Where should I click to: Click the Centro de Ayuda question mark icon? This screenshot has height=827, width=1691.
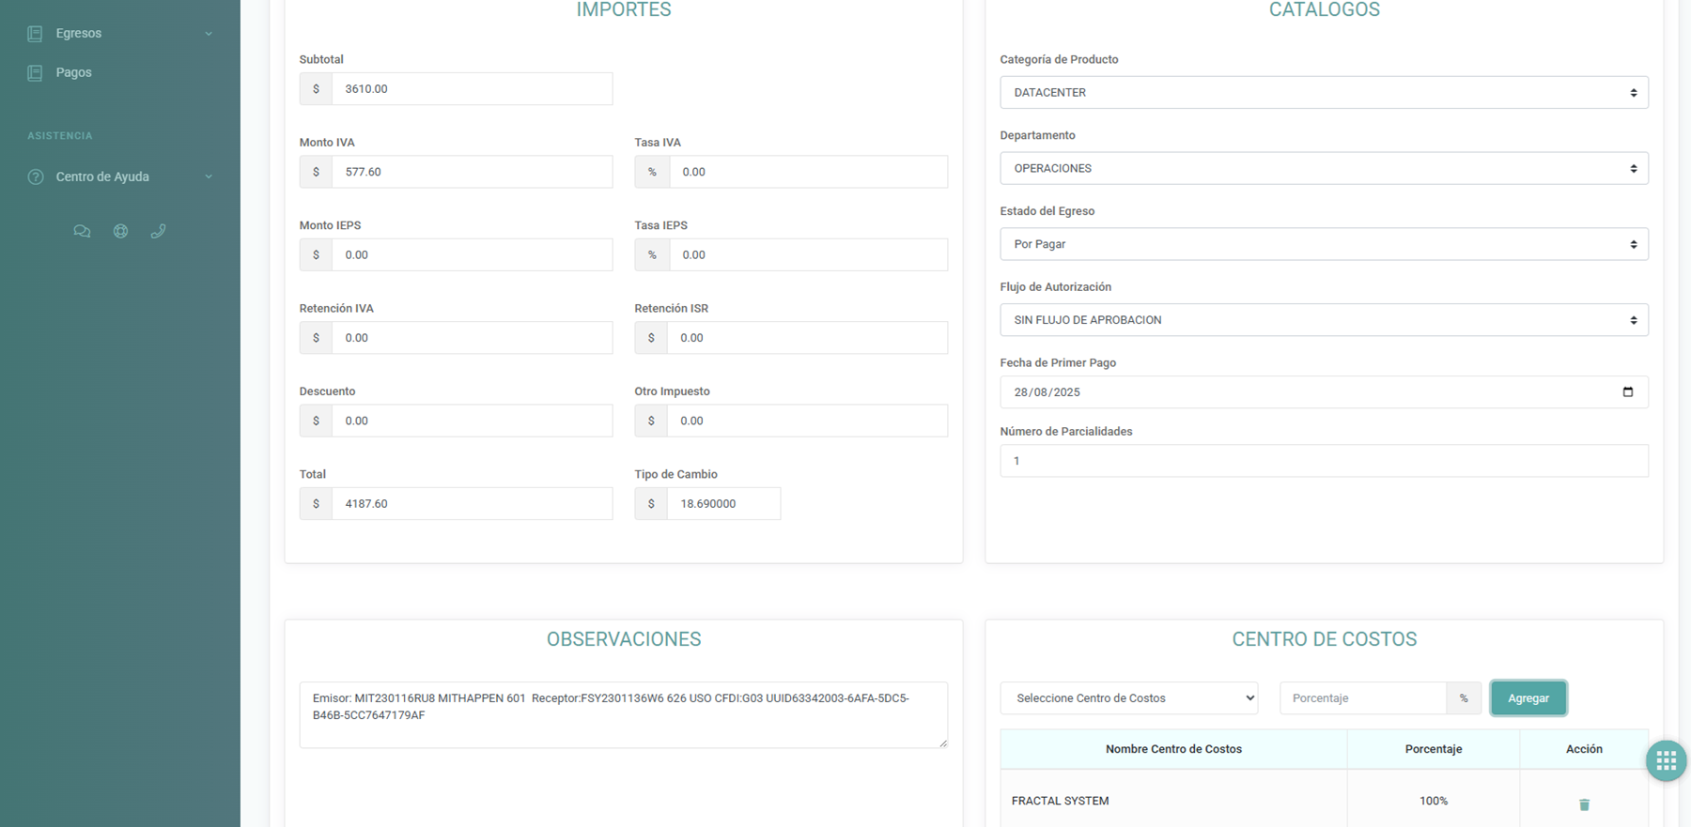click(36, 176)
